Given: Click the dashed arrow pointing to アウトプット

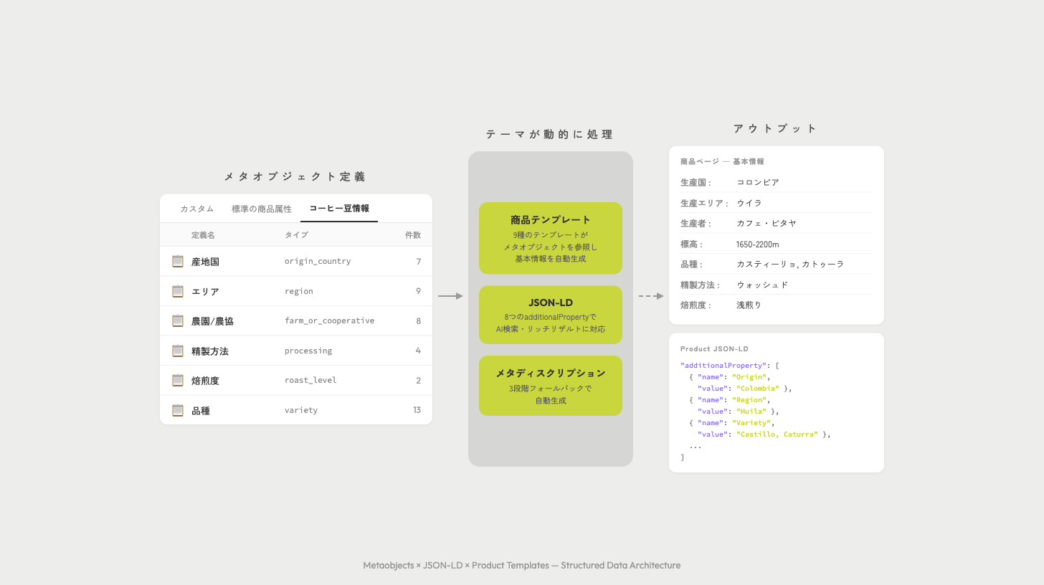Looking at the screenshot, I should pyautogui.click(x=650, y=295).
